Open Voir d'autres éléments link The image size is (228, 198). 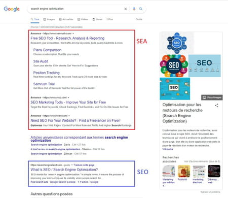tap(202, 161)
